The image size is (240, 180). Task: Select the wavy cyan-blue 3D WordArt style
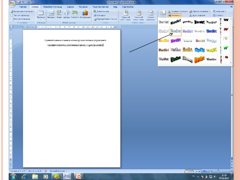tap(199, 50)
